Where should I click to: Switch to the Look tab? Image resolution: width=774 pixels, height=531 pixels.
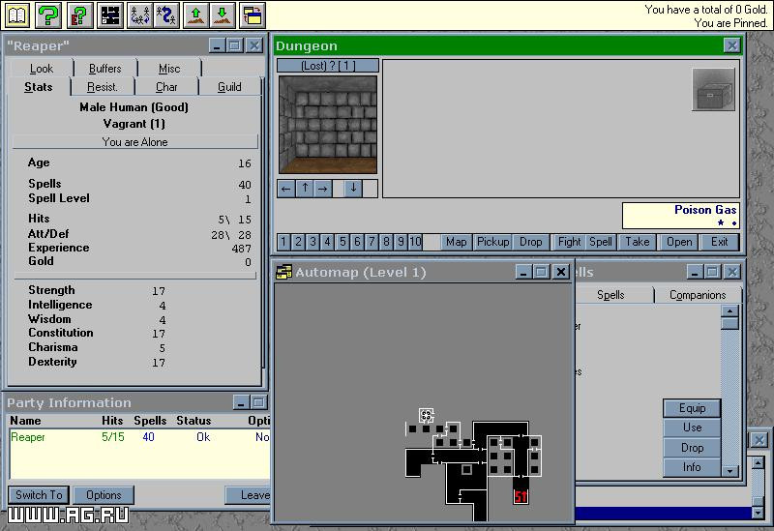(42, 69)
